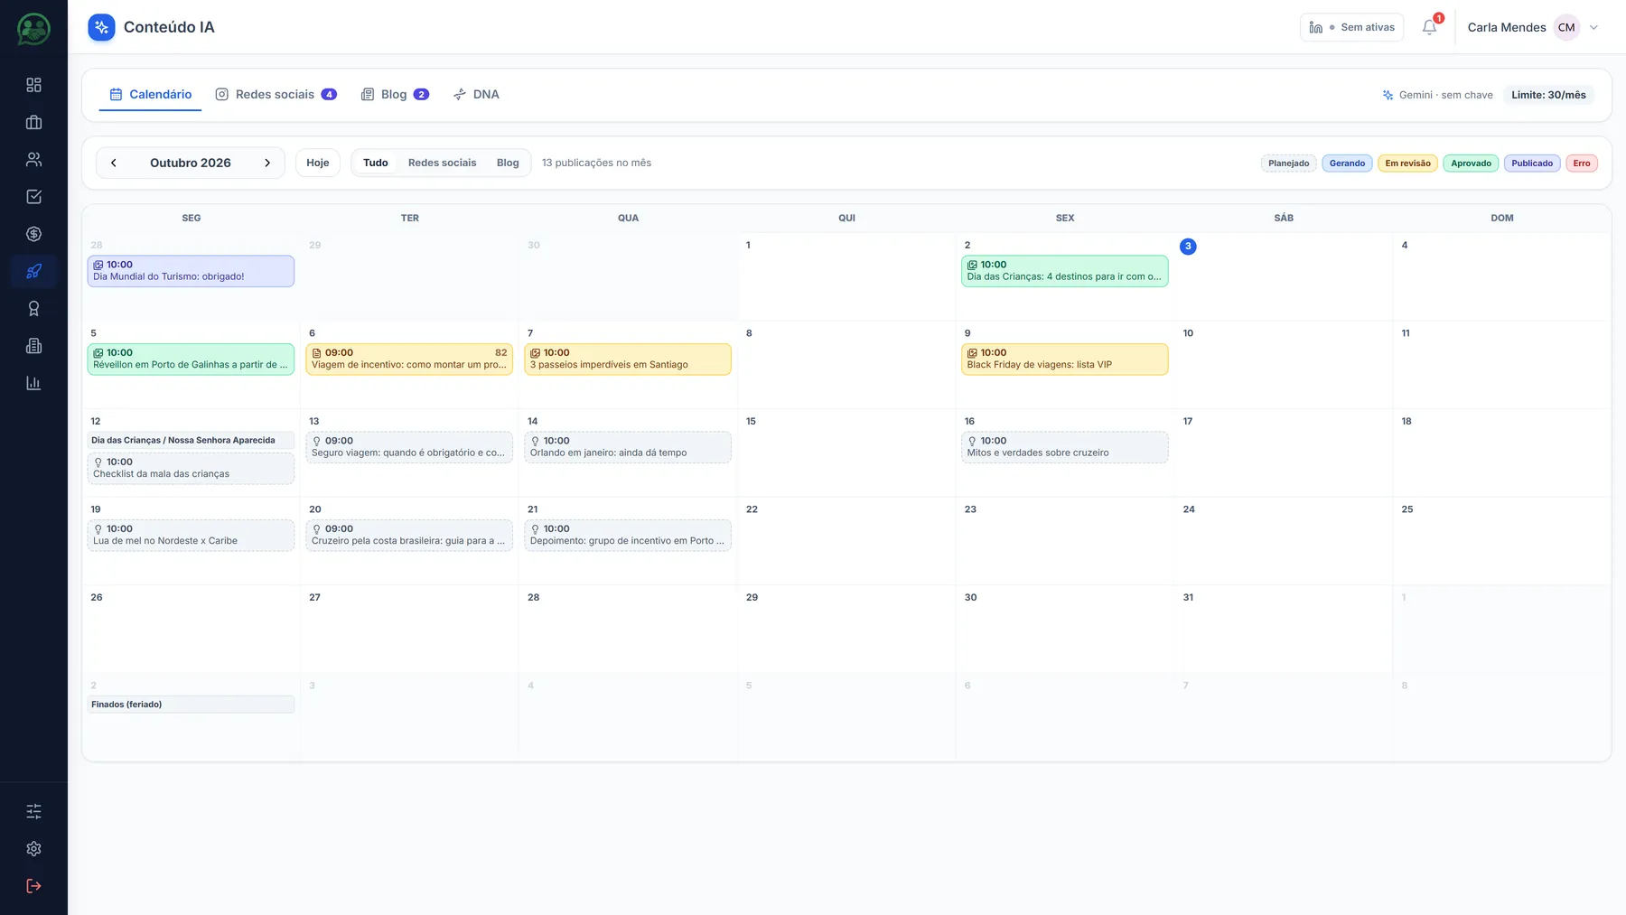This screenshot has height=915, width=1626.
Task: Open the building icon in sidebar
Action: point(33,346)
